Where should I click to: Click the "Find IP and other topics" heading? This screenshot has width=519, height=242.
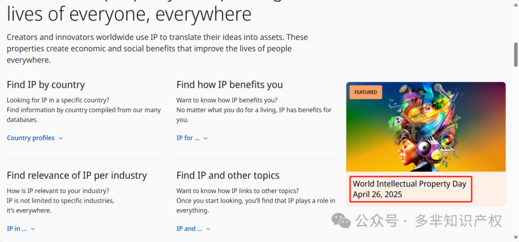pos(228,175)
